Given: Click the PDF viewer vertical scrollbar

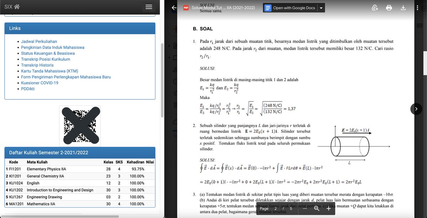Looking at the screenshot, I should click(x=425, y=63).
